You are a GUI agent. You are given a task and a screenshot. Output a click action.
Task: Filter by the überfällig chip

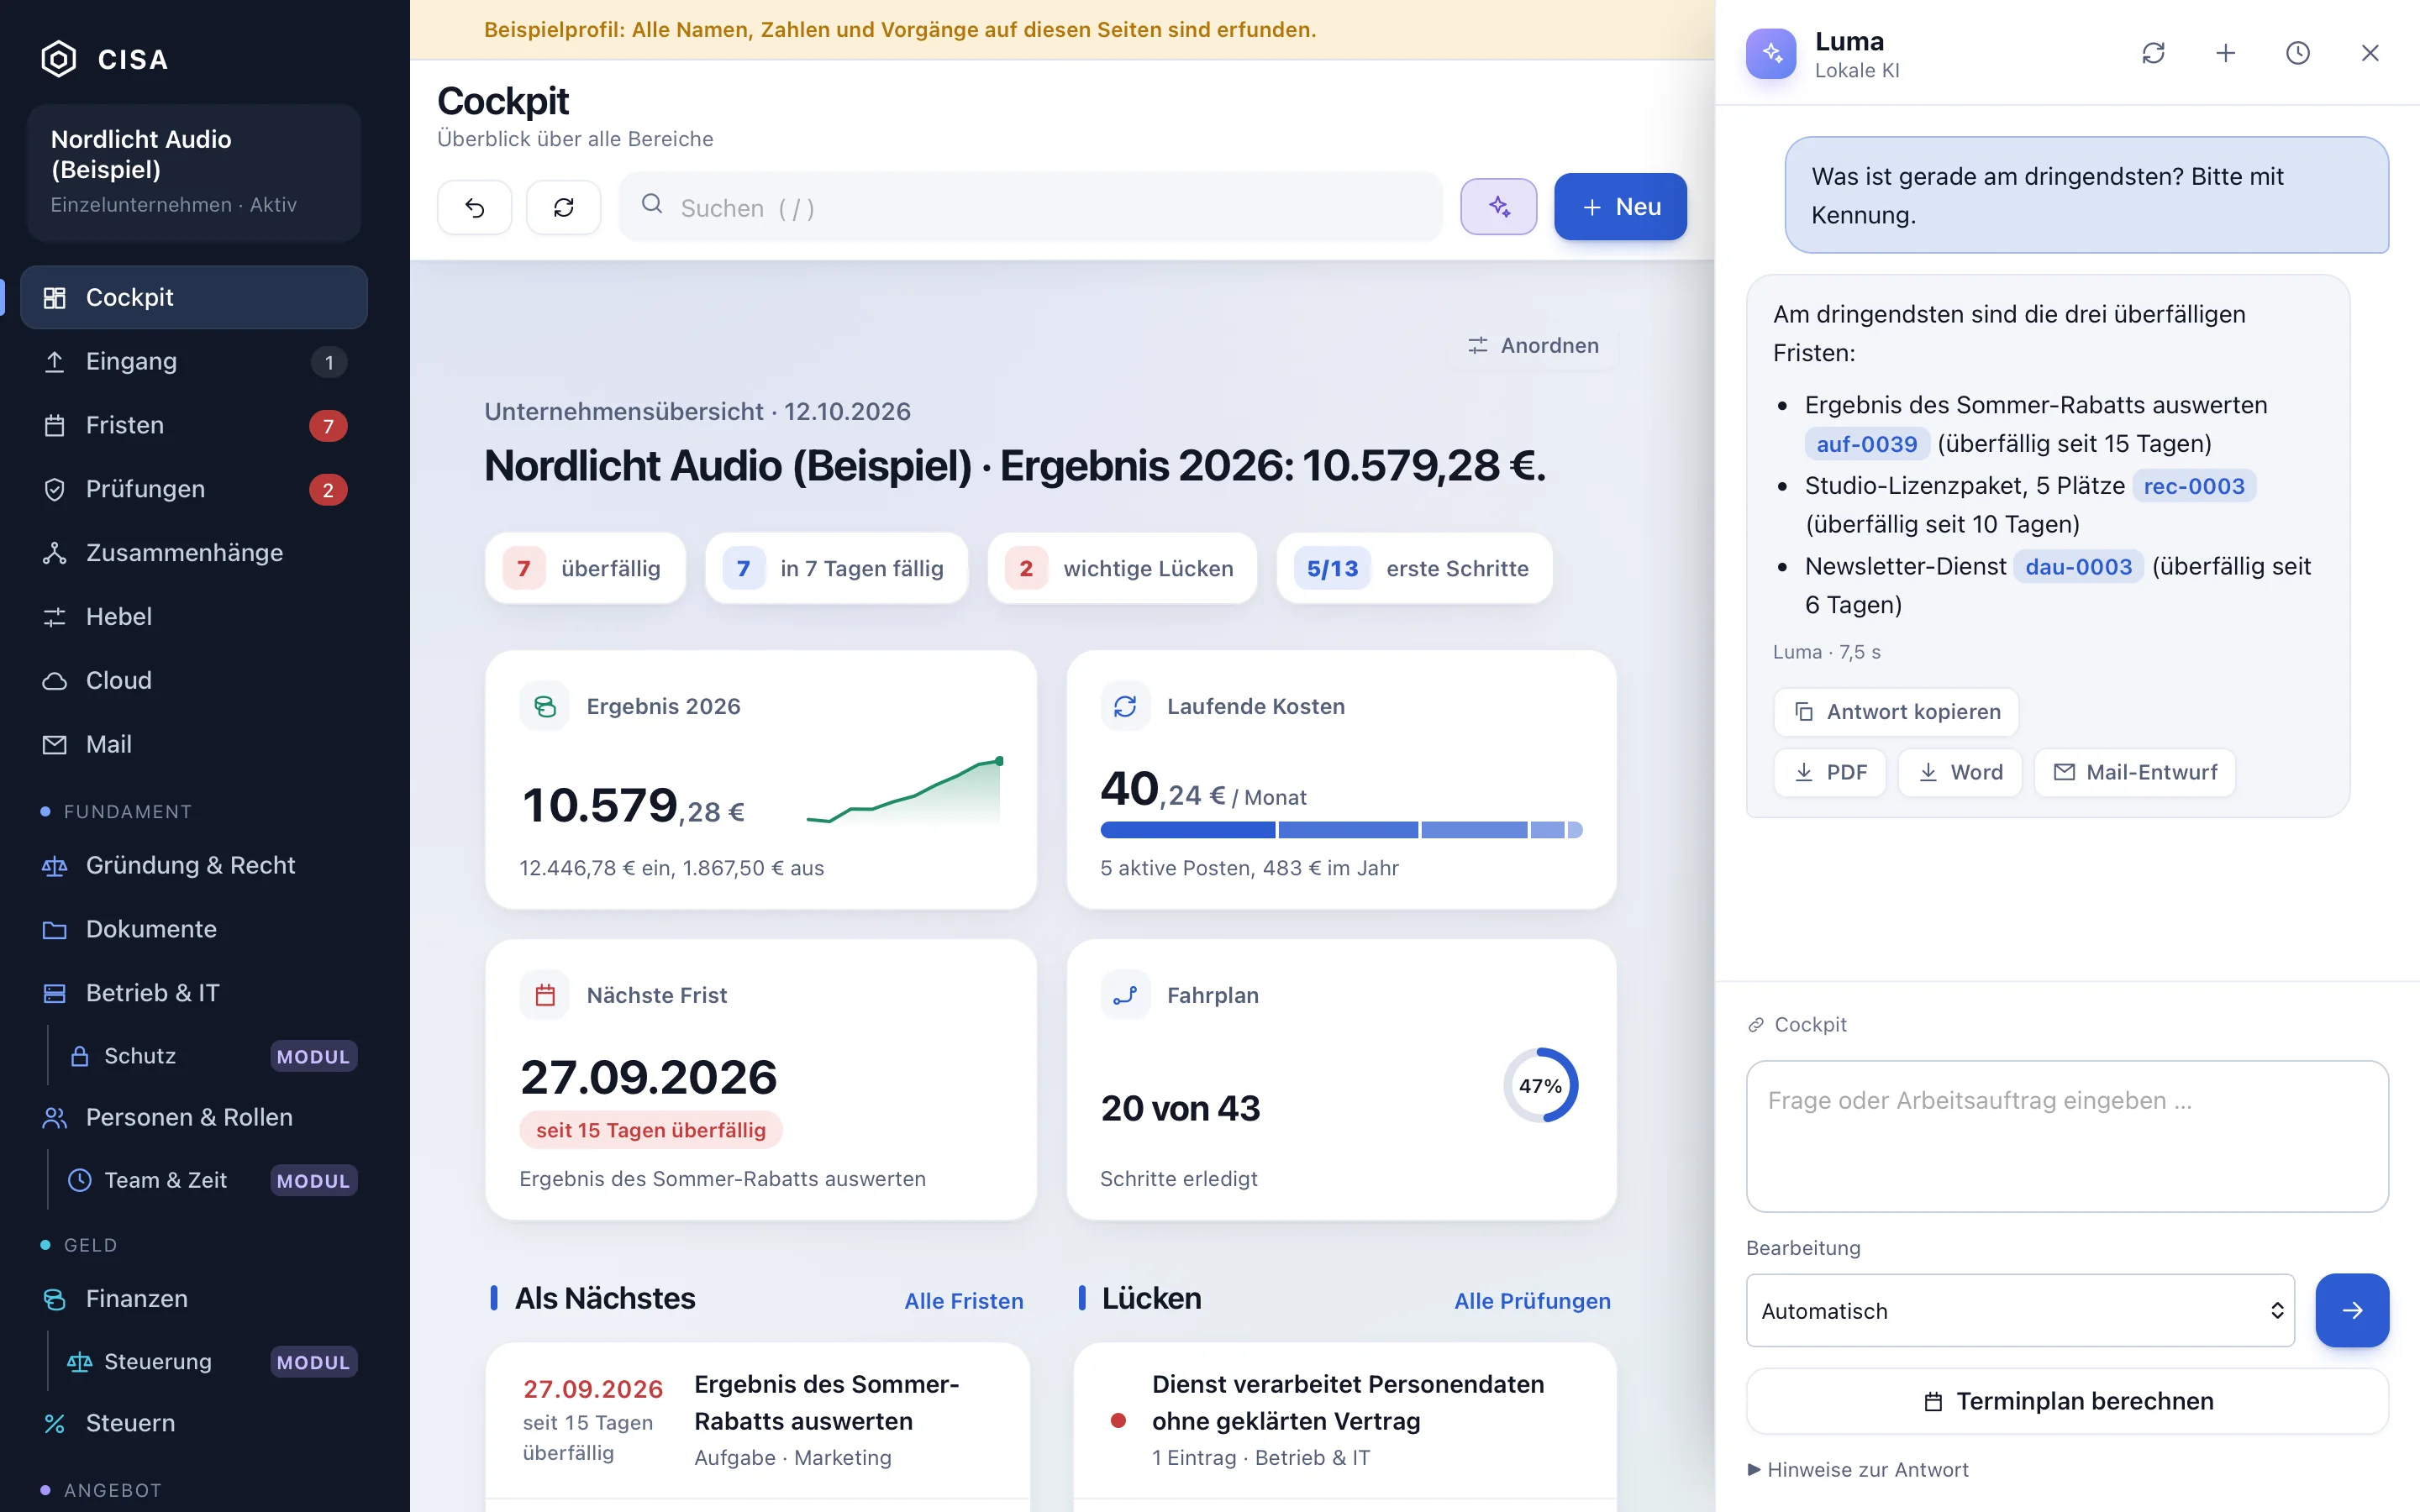coord(585,568)
